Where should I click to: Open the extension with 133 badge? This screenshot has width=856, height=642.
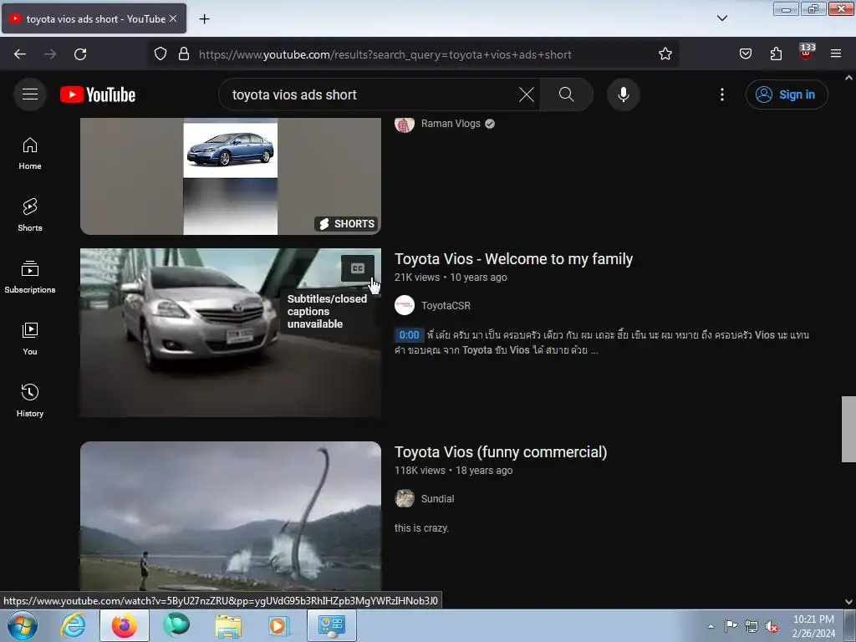click(807, 53)
